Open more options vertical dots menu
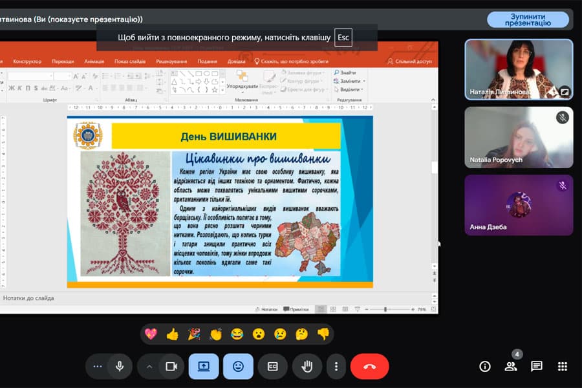 336,367
